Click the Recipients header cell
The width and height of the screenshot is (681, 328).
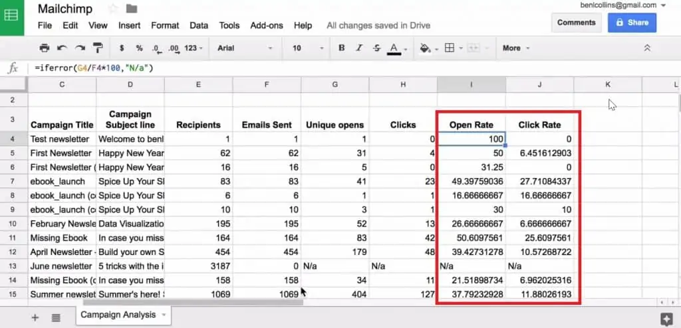click(198, 118)
